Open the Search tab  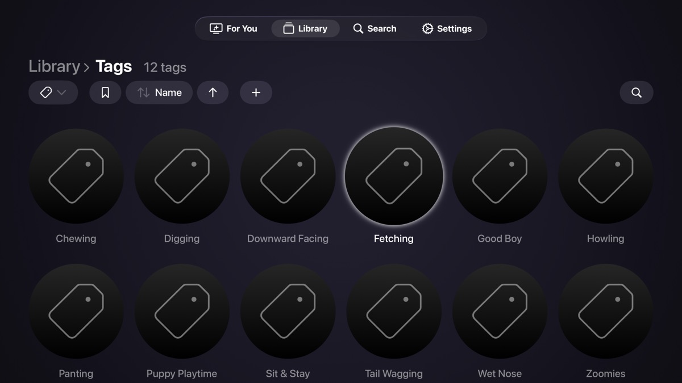(x=375, y=28)
